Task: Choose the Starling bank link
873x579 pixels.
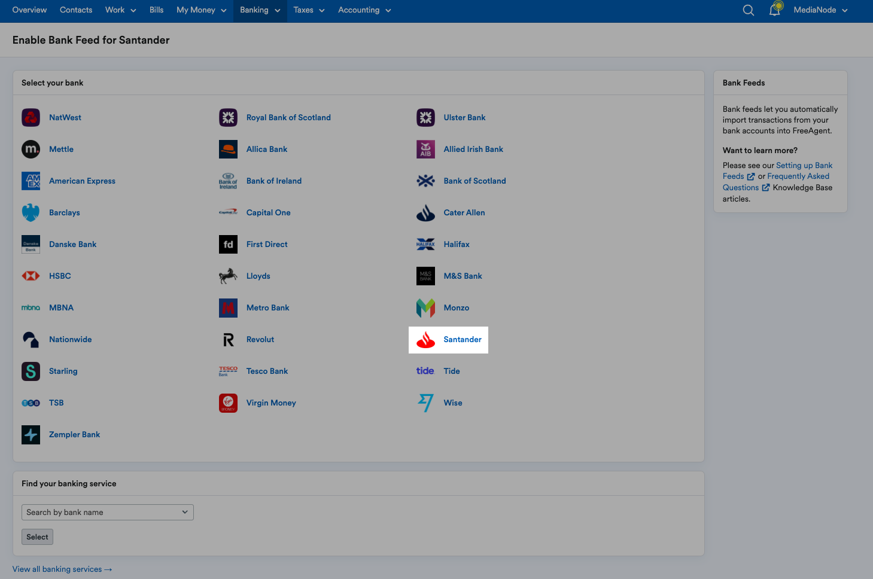Action: (63, 371)
